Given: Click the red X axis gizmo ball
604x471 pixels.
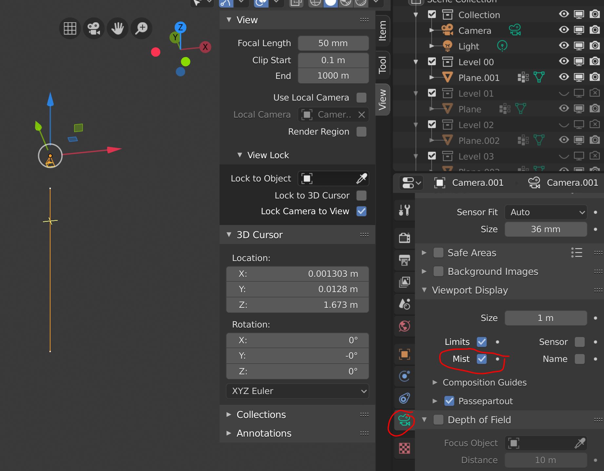Looking at the screenshot, I should [x=205, y=47].
